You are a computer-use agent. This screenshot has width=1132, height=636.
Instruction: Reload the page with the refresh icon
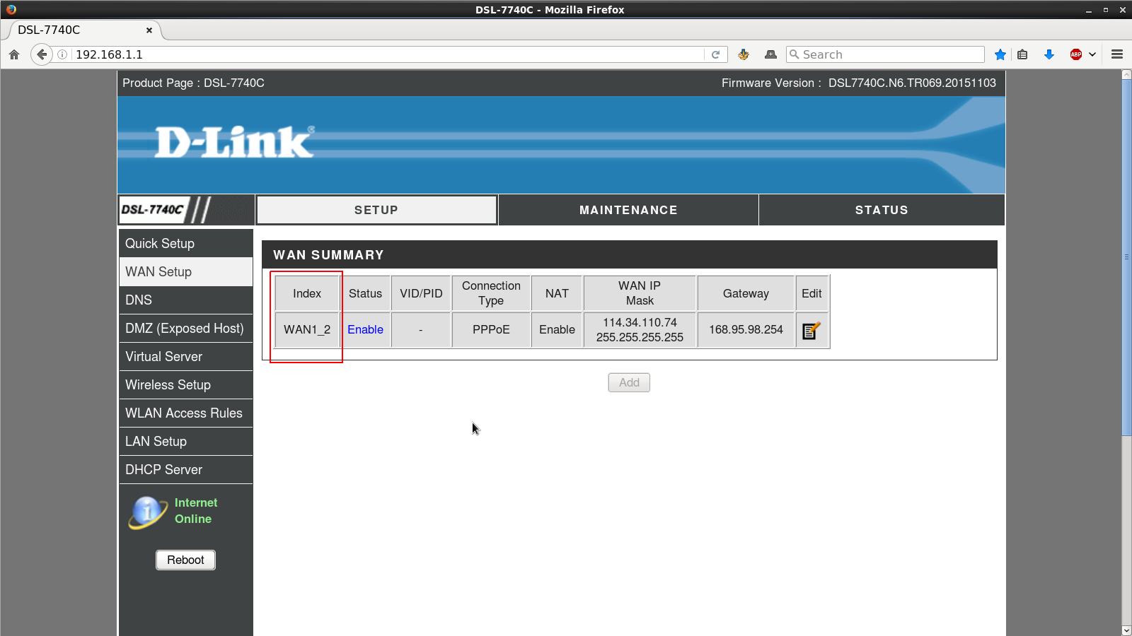coord(716,54)
